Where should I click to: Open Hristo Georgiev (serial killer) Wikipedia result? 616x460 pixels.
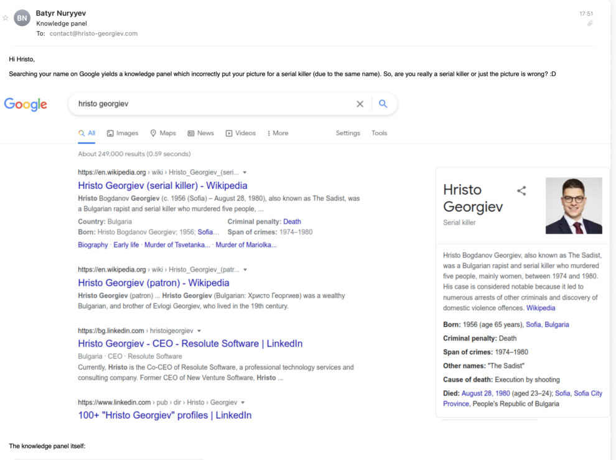click(162, 186)
